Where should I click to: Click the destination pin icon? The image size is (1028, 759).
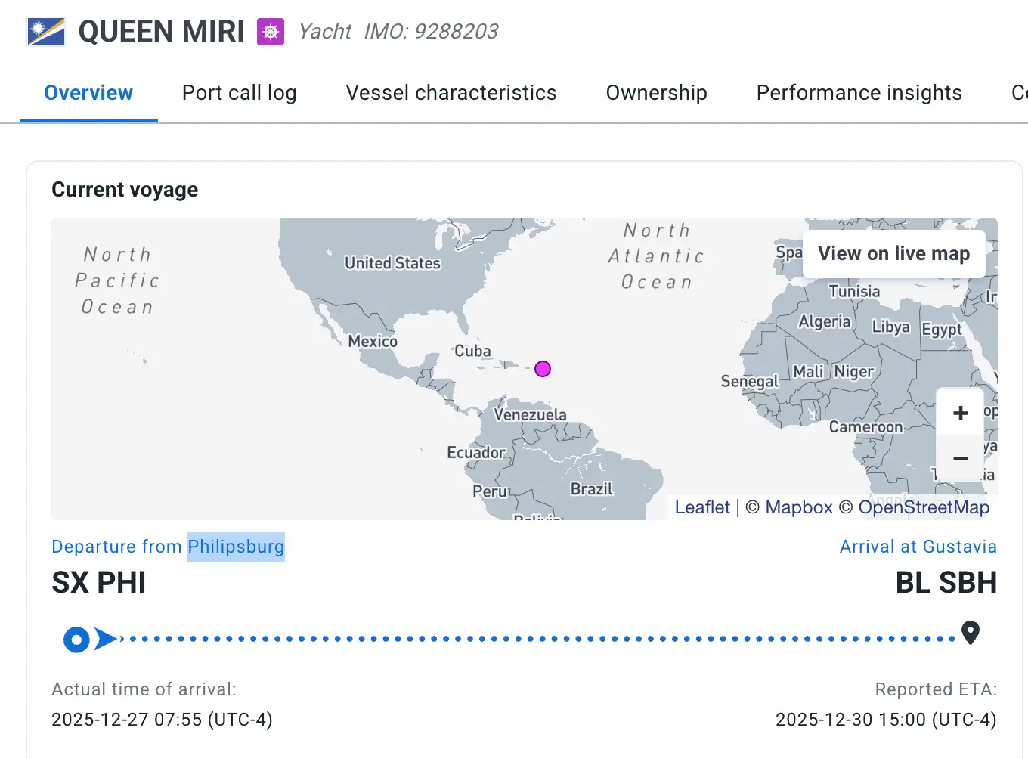(971, 633)
